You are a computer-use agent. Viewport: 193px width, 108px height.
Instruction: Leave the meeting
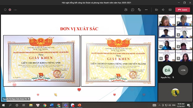point(183,10)
